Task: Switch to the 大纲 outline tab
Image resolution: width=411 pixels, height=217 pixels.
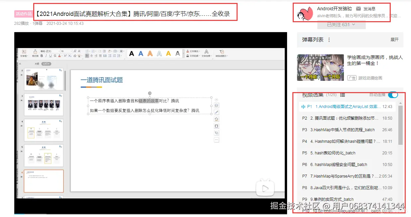Action: point(37,64)
